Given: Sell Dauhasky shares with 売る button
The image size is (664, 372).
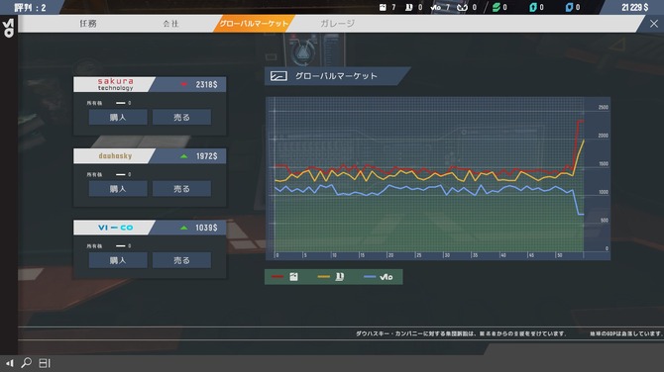Looking at the screenshot, I should (x=181, y=189).
